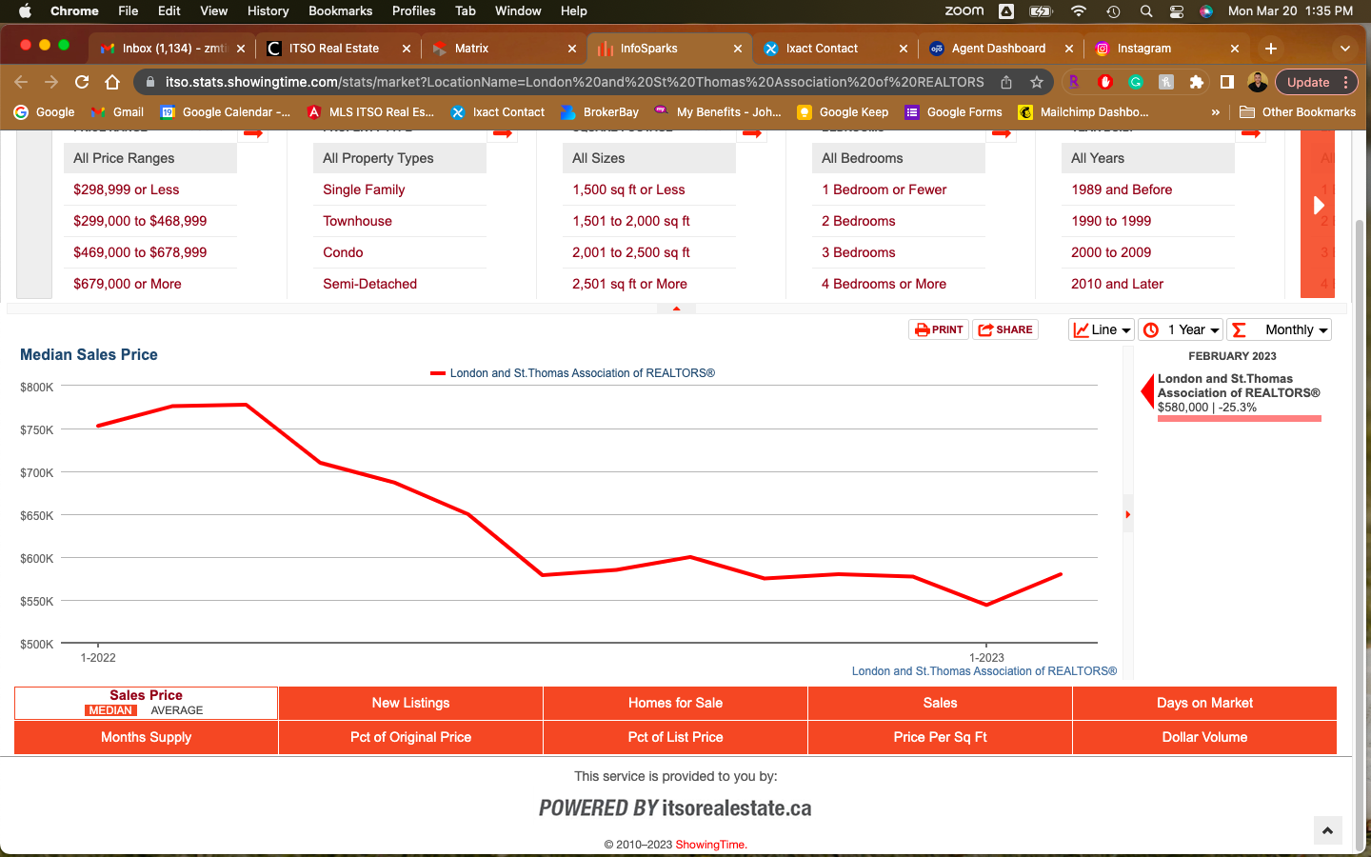Go to the Chrome home icon
The height and width of the screenshot is (857, 1371).
(x=112, y=82)
